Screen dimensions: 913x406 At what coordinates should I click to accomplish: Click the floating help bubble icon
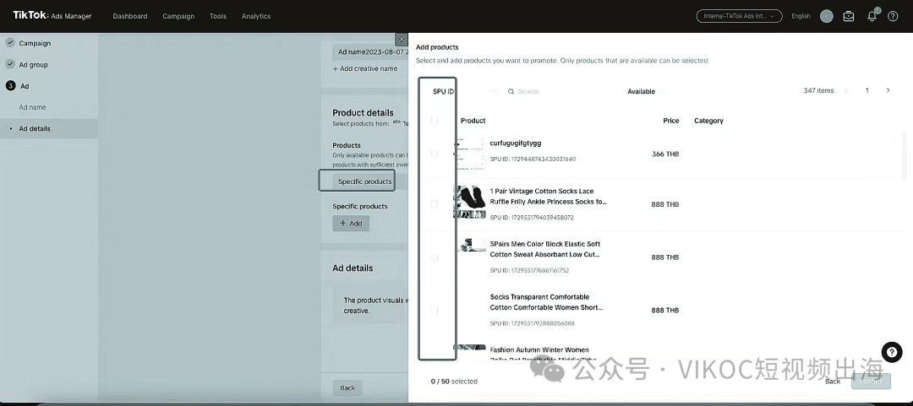point(891,352)
